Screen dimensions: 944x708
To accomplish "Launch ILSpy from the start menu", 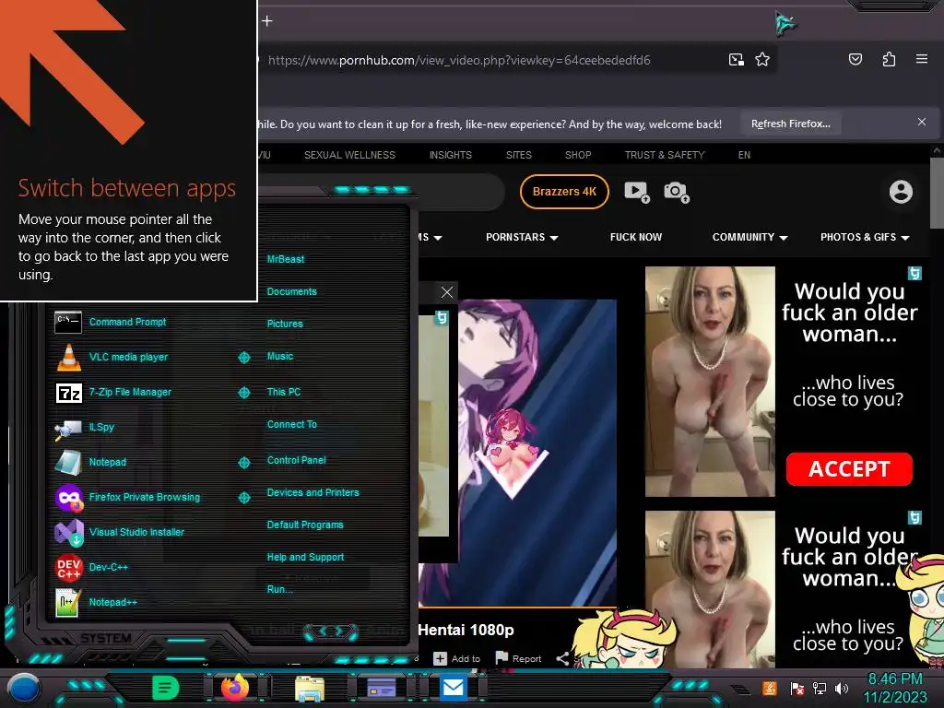I will click(x=84, y=428).
